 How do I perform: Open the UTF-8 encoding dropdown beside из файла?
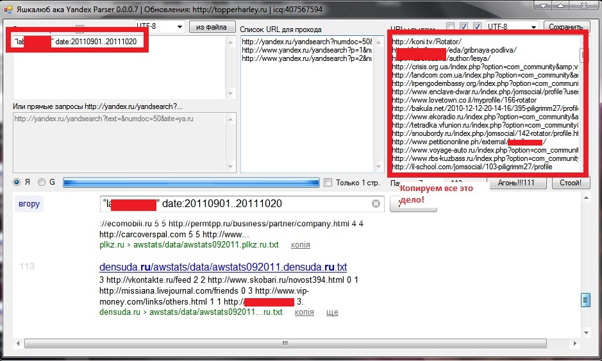click(180, 27)
